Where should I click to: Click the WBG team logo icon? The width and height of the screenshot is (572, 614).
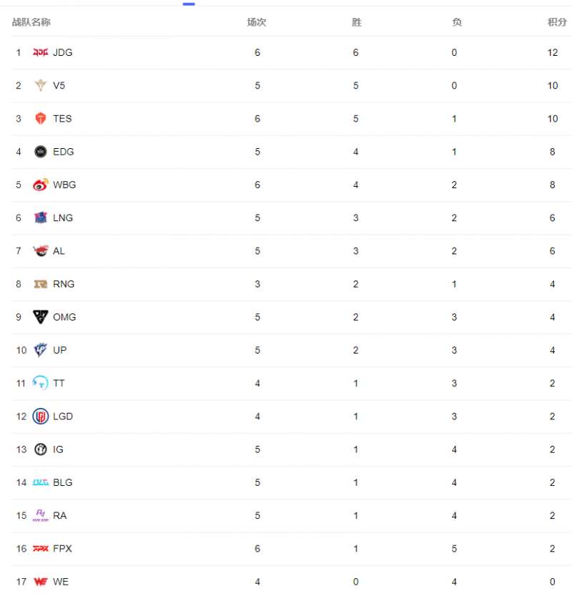click(41, 185)
